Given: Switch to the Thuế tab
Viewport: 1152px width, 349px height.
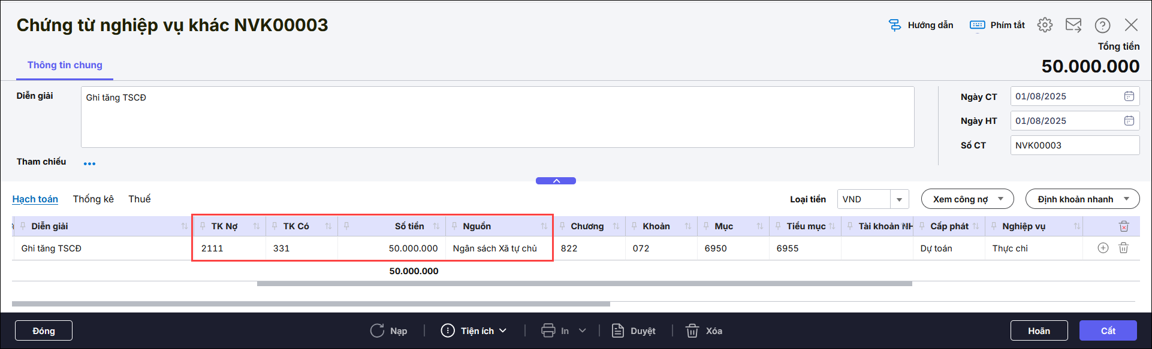Looking at the screenshot, I should pos(139,199).
